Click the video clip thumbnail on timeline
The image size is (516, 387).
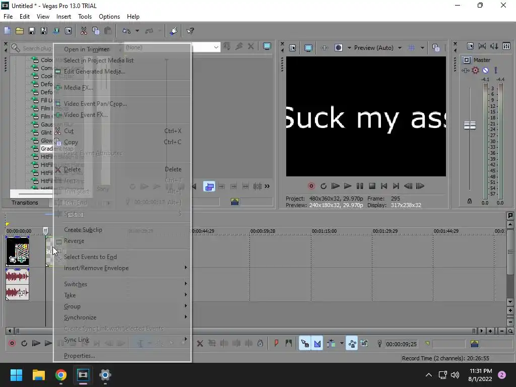click(x=18, y=251)
